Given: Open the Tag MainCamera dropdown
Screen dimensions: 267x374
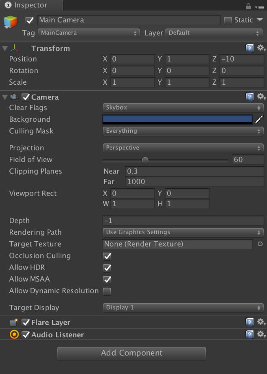Looking at the screenshot, I should pos(89,33).
